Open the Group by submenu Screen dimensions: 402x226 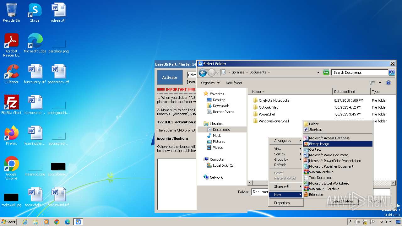pos(286,159)
